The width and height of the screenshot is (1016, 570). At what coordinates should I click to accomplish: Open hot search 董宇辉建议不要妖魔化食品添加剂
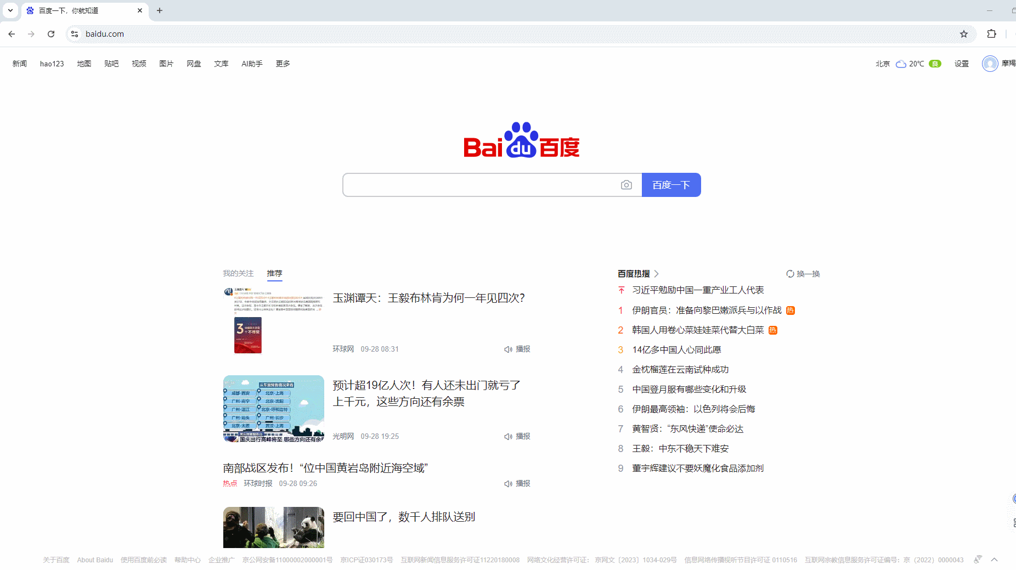[698, 469]
